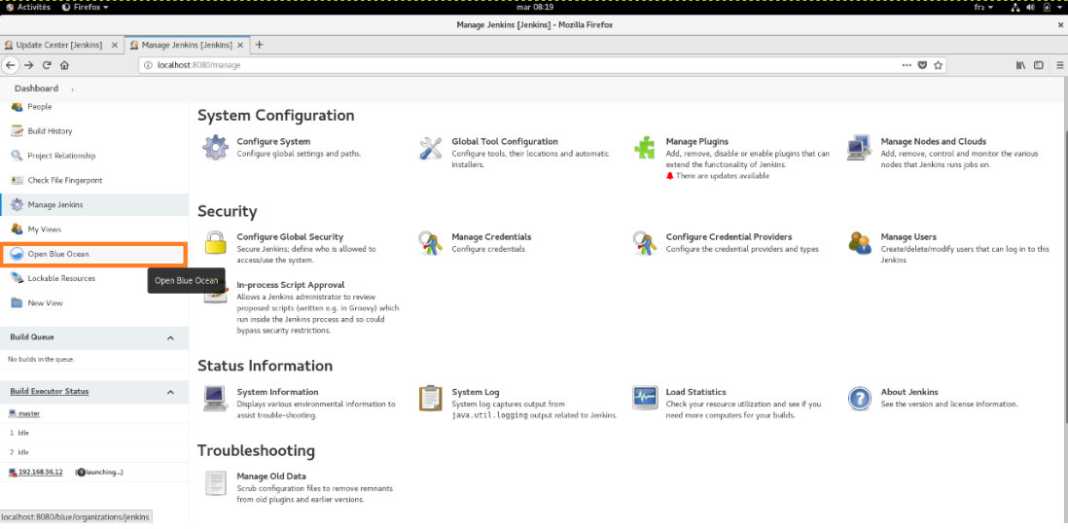The height and width of the screenshot is (529, 1068).
Task: Click the Configure Global Security padlock icon
Action: click(x=215, y=243)
